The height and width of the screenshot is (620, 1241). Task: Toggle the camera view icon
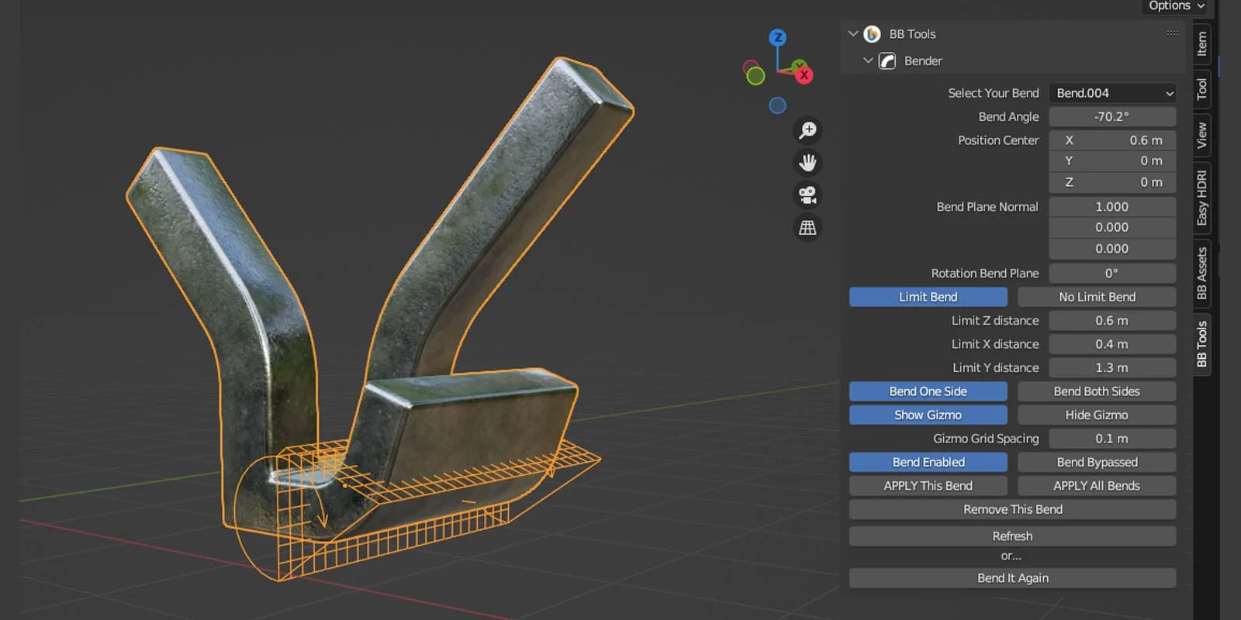(x=807, y=195)
